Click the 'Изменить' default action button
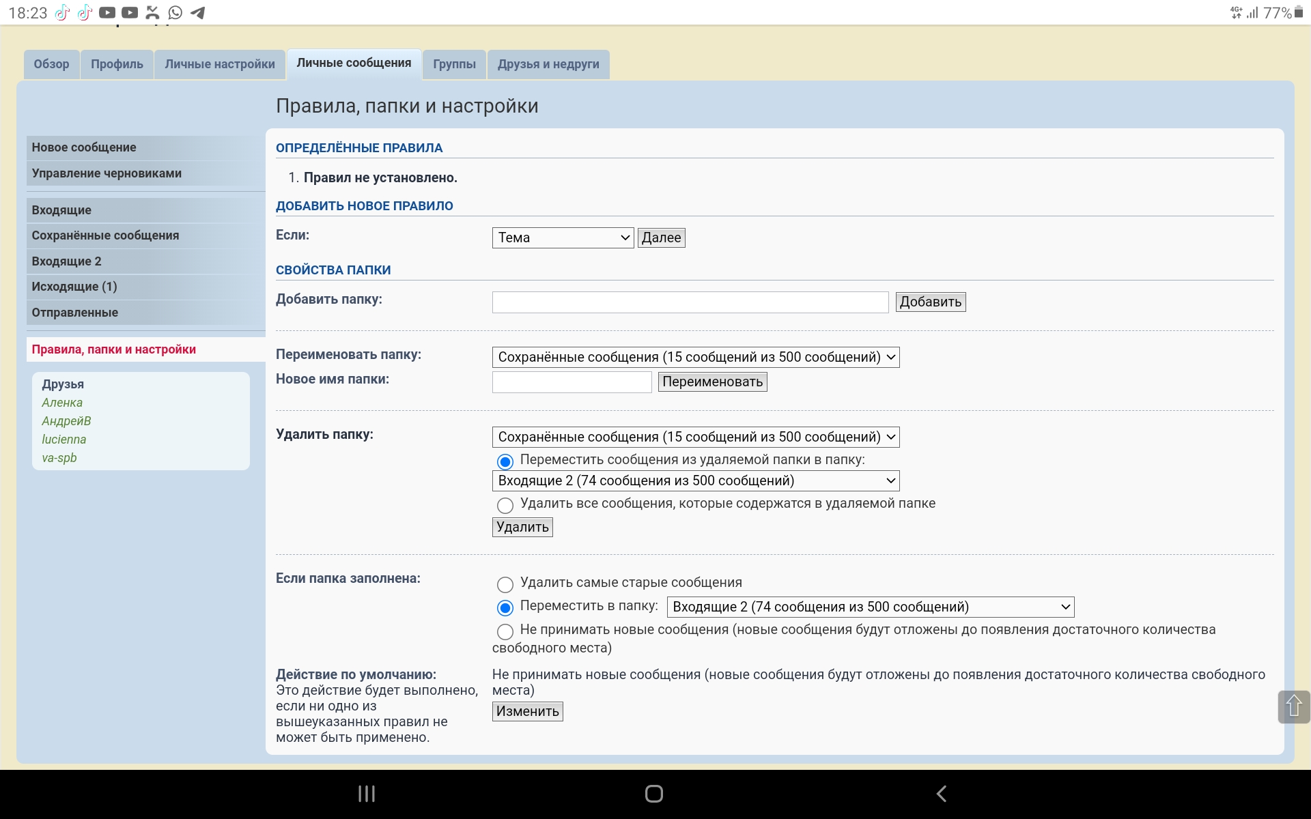Image resolution: width=1311 pixels, height=819 pixels. (527, 711)
